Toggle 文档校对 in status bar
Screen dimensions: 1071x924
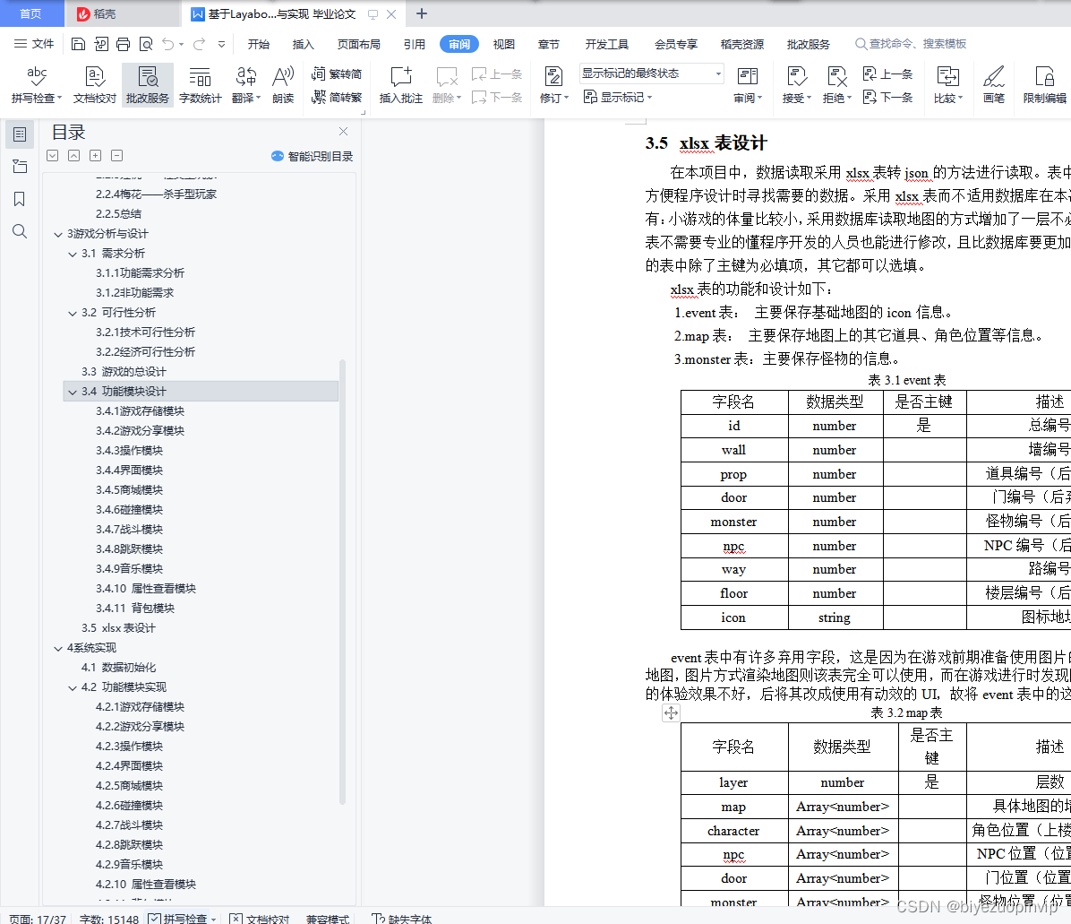click(260, 919)
